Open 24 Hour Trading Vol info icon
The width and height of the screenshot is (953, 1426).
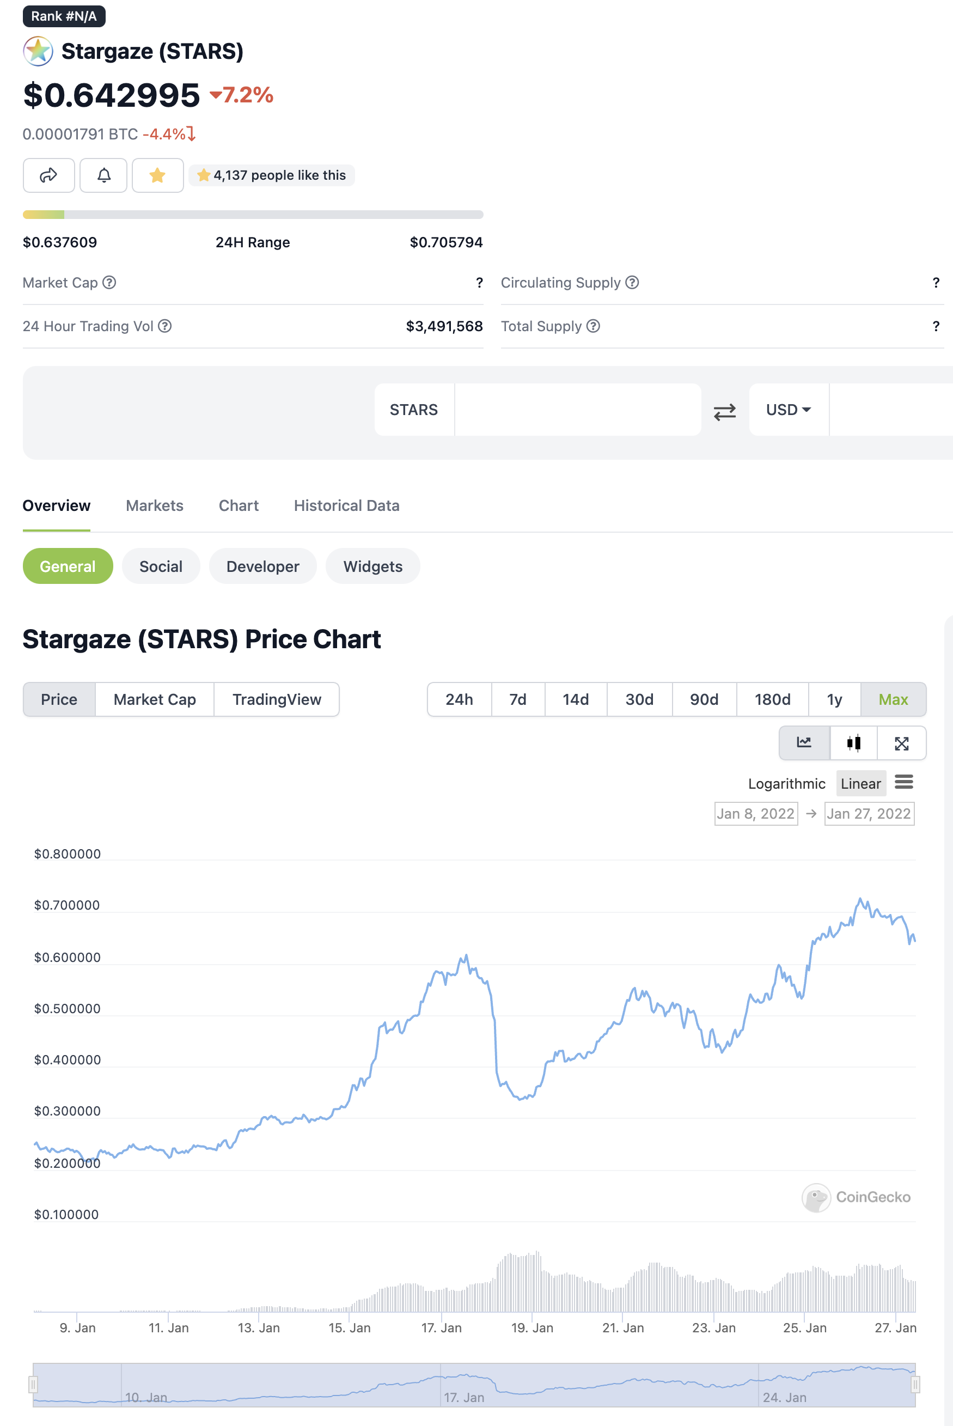164,326
